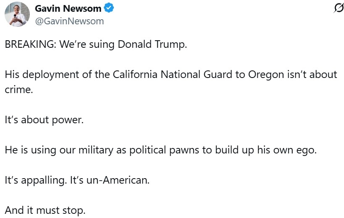Click the words 'He is using'
The width and height of the screenshot is (344, 218).
click(x=28, y=150)
